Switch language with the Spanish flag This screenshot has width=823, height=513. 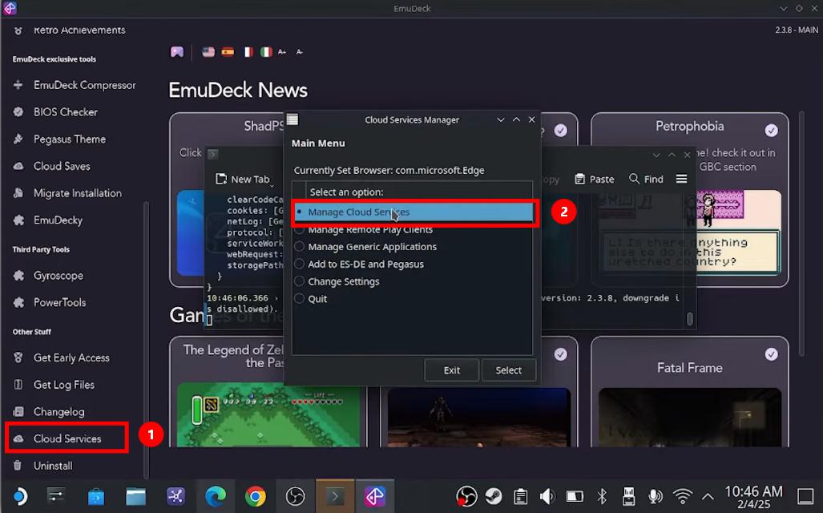point(228,52)
